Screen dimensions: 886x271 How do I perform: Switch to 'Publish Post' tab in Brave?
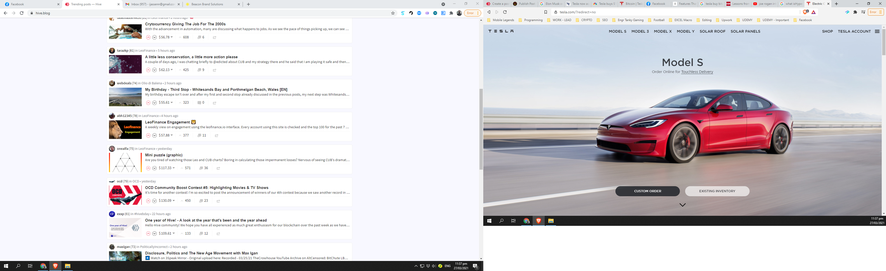point(524,4)
